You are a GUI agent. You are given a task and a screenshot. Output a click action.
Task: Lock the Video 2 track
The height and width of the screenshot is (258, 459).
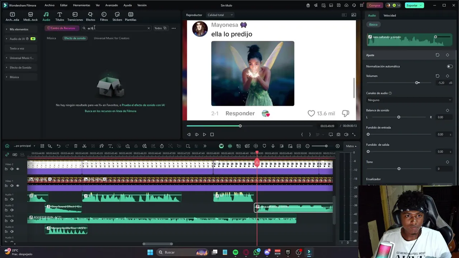click(6, 169)
